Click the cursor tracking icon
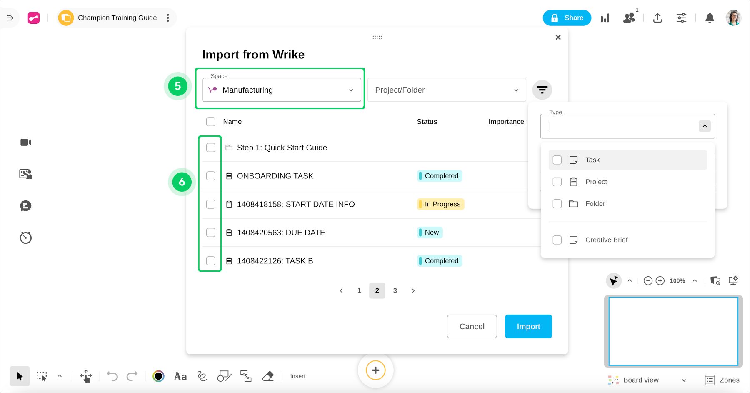The height and width of the screenshot is (393, 750). (614, 281)
